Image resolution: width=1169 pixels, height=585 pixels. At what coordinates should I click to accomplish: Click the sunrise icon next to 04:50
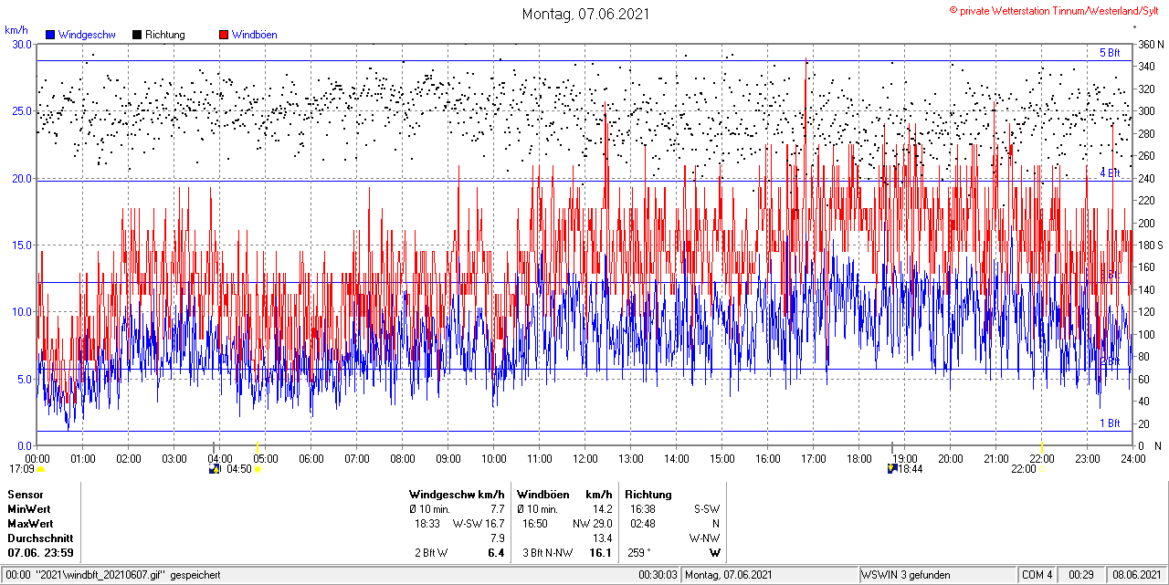pyautogui.click(x=258, y=469)
